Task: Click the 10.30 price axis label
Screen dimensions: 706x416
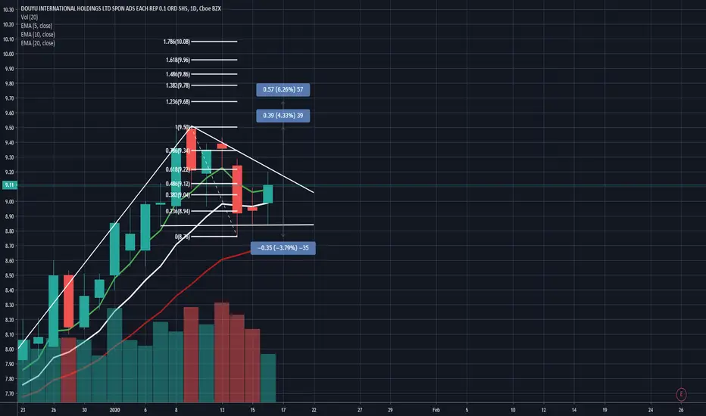Action: 8,9
